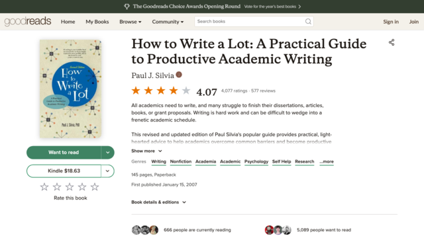Open the Nonfiction genre
Screen dimensions: 424x238
181,161
